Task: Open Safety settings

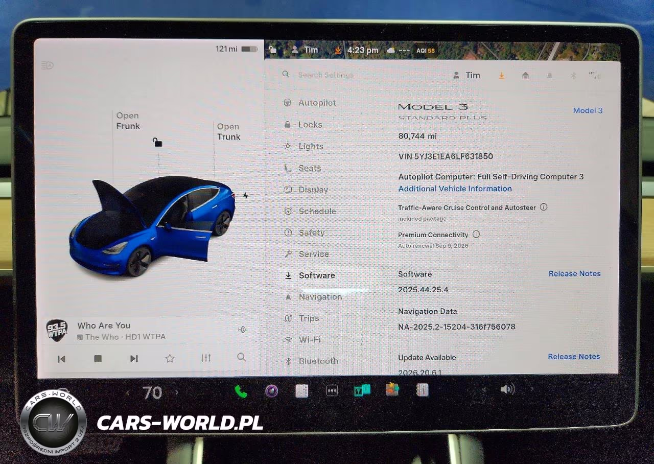Action: click(x=304, y=233)
